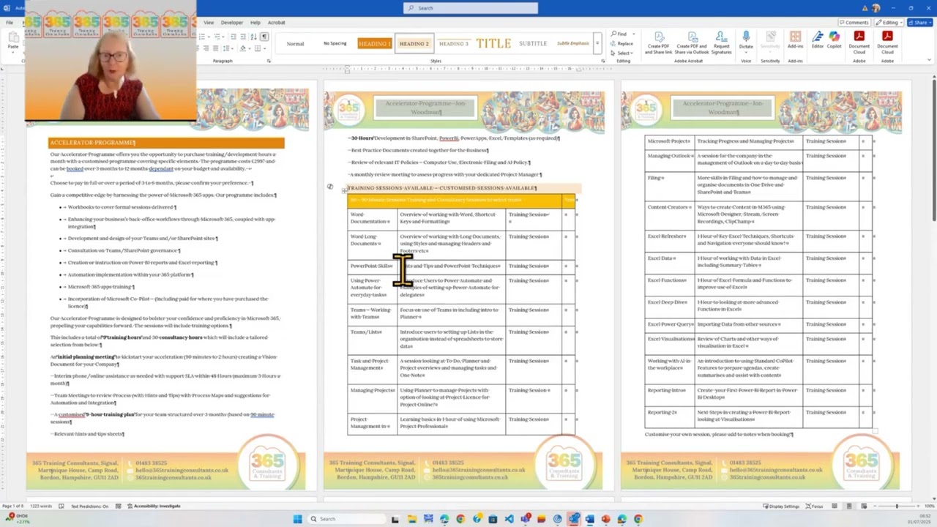This screenshot has width=937, height=527.
Task: Apply the Subtitle style
Action: coord(533,44)
